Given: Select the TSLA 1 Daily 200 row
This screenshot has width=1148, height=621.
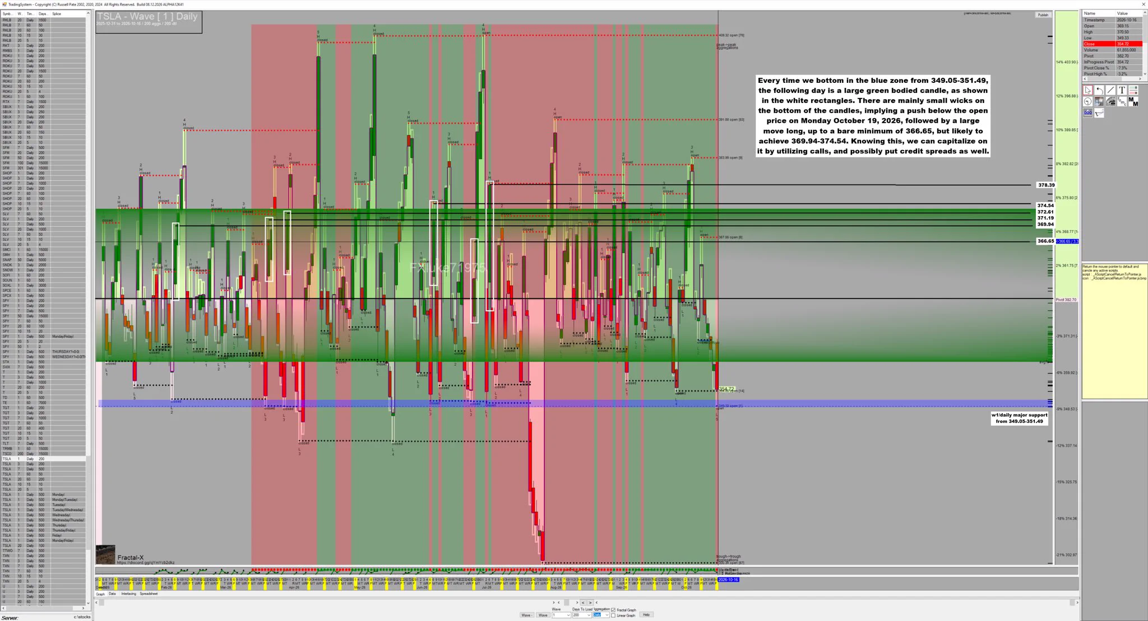Looking at the screenshot, I should click(x=44, y=459).
